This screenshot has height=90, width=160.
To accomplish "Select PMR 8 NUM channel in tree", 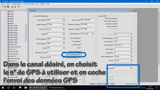I will click(14, 42).
